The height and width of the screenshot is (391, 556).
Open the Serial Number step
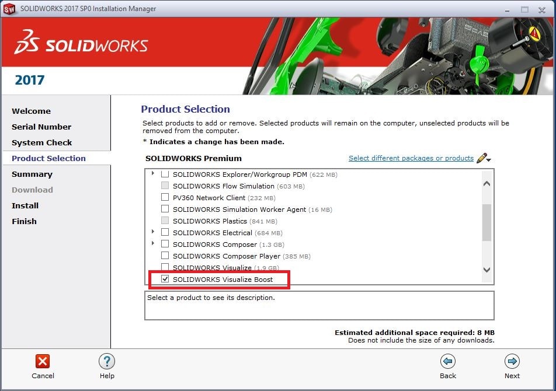tap(41, 127)
